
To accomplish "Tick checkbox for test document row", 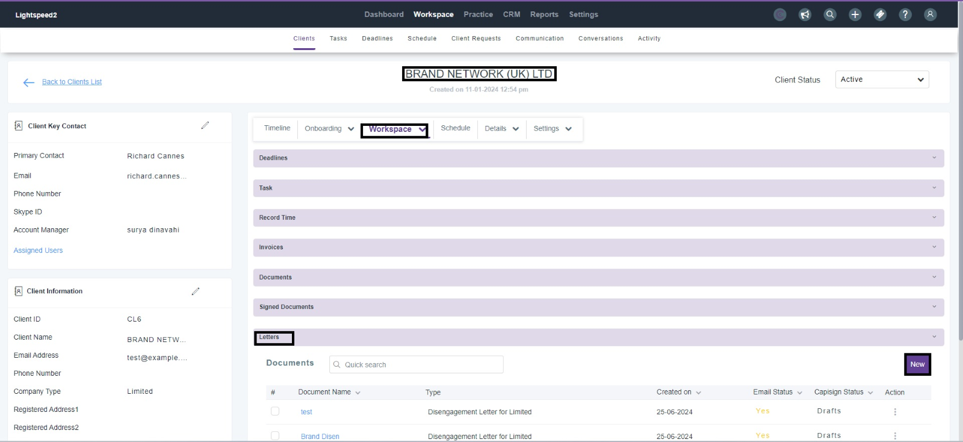I will [275, 411].
